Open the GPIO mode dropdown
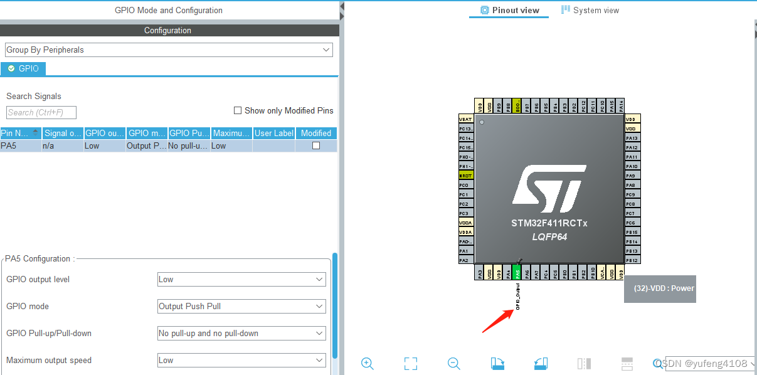This screenshot has height=375, width=757. tap(241, 306)
